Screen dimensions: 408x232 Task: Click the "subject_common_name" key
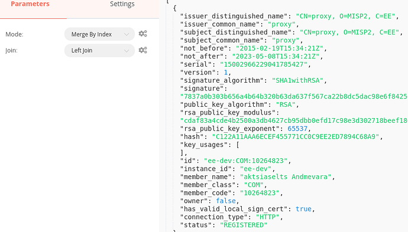222,40
